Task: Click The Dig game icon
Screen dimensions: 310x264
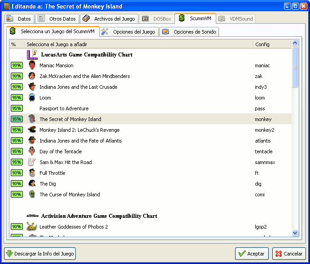Action: click(32, 183)
